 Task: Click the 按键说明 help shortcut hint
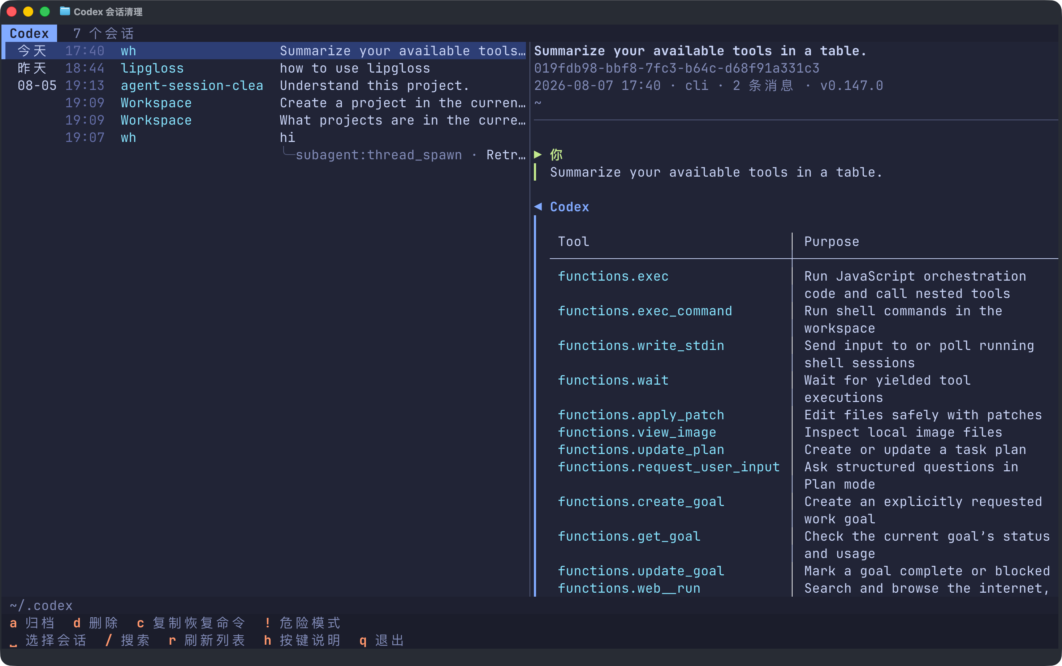[303, 640]
